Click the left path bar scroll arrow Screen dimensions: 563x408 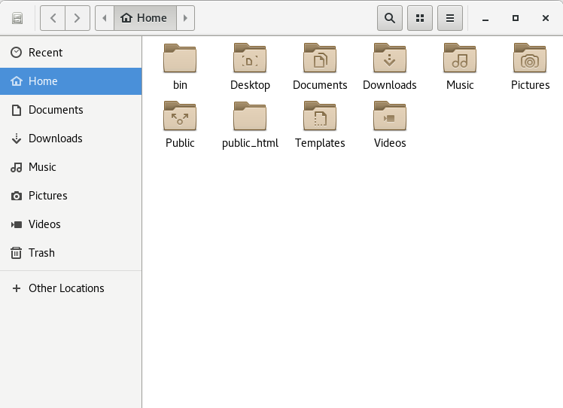pyautogui.click(x=105, y=18)
